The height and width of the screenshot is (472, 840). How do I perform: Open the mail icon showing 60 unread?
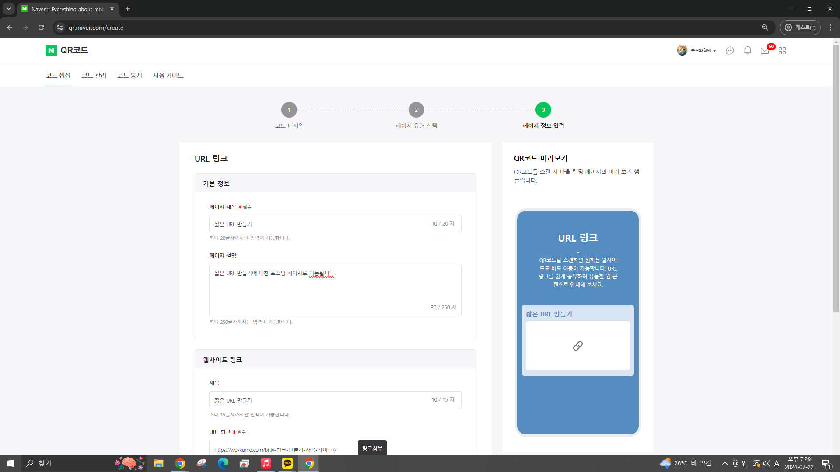coord(764,50)
